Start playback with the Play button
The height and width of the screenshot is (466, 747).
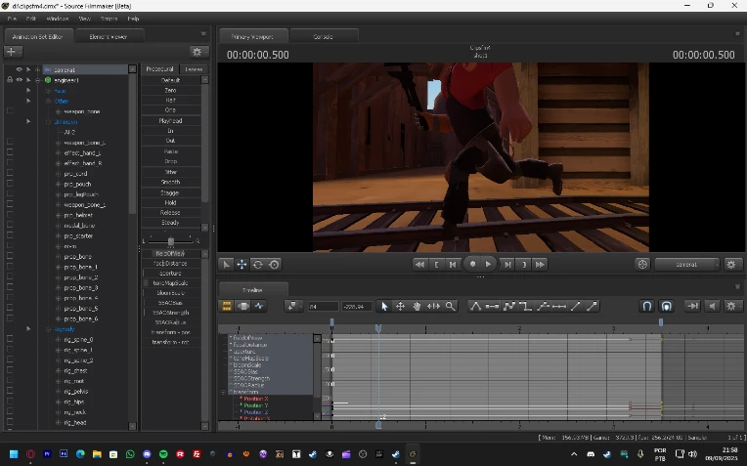(x=488, y=264)
